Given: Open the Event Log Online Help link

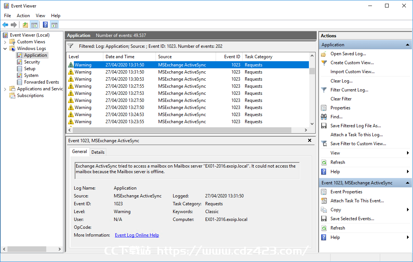Looking at the screenshot, I should 137,235.
